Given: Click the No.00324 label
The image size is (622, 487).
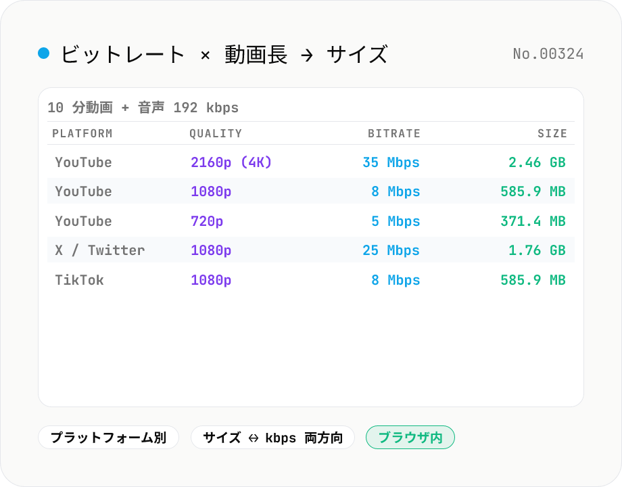Looking at the screenshot, I should click(x=548, y=54).
